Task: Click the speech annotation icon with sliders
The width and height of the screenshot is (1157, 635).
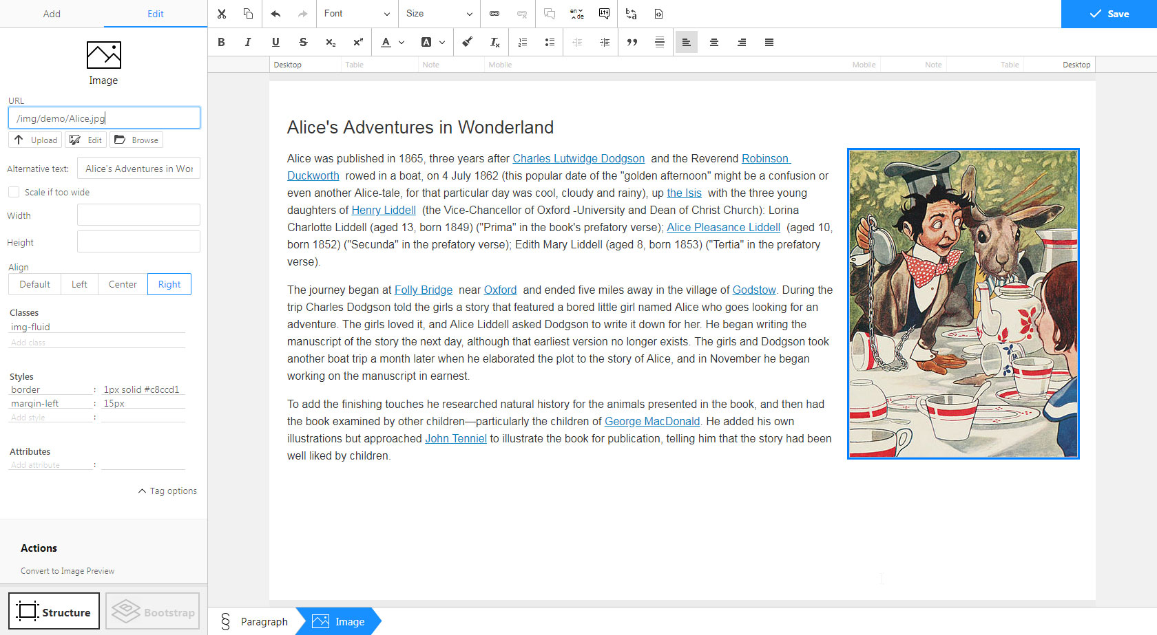Action: [x=604, y=14]
